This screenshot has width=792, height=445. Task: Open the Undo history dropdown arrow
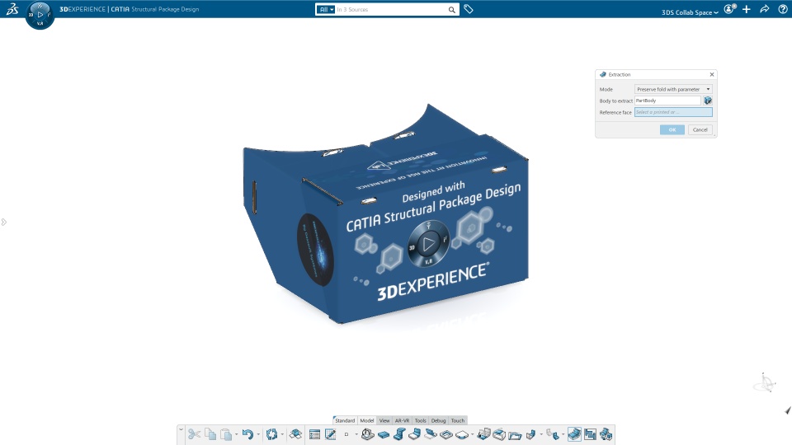(258, 434)
